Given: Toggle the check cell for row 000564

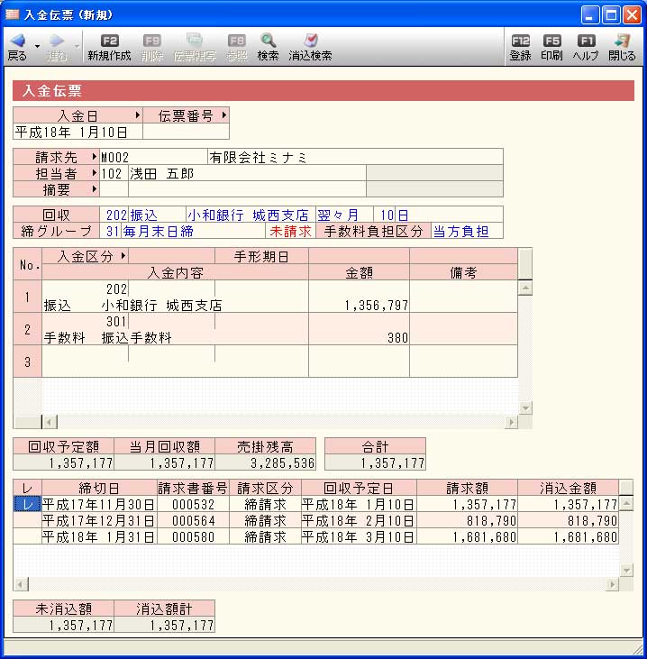Looking at the screenshot, I should pos(27,520).
